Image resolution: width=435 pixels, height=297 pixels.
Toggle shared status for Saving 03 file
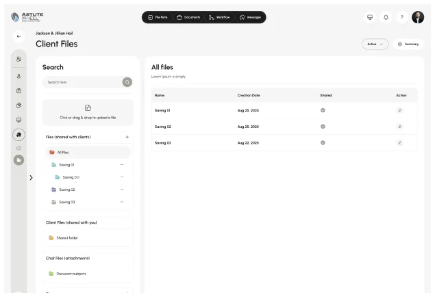pyautogui.click(x=323, y=143)
